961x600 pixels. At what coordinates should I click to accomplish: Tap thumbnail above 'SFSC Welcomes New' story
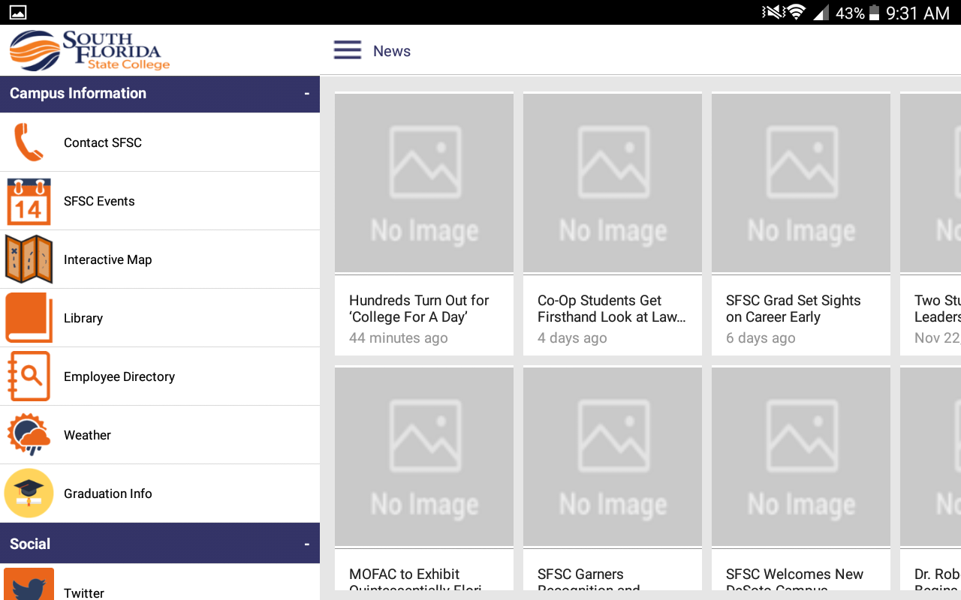(x=801, y=456)
